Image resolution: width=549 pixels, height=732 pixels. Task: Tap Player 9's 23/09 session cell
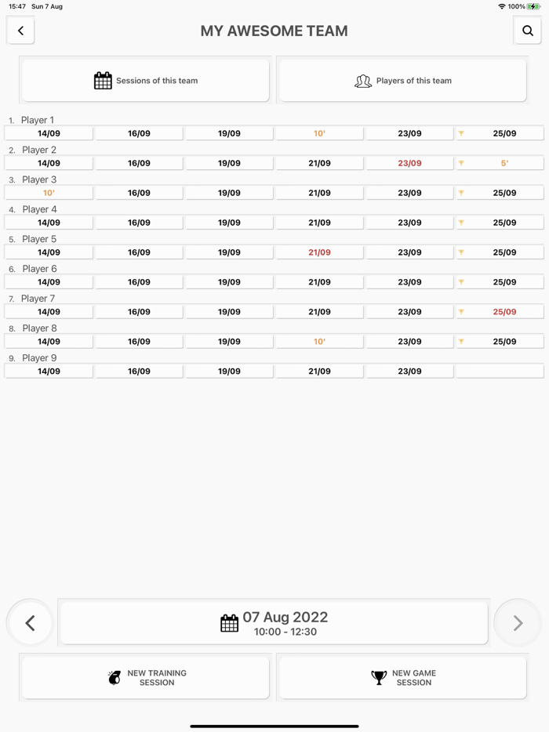pyautogui.click(x=409, y=371)
